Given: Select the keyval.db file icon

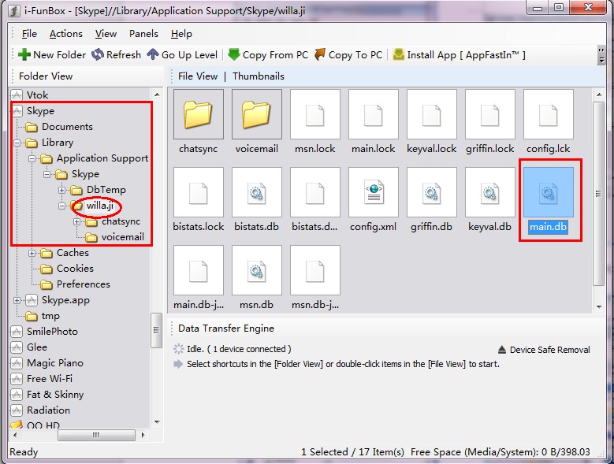Looking at the screenshot, I should [x=490, y=192].
